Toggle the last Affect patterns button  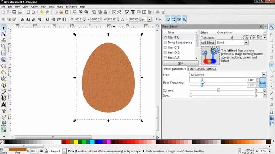[184, 19]
